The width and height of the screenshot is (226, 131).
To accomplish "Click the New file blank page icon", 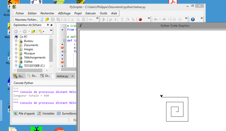I will click(x=41, y=19).
